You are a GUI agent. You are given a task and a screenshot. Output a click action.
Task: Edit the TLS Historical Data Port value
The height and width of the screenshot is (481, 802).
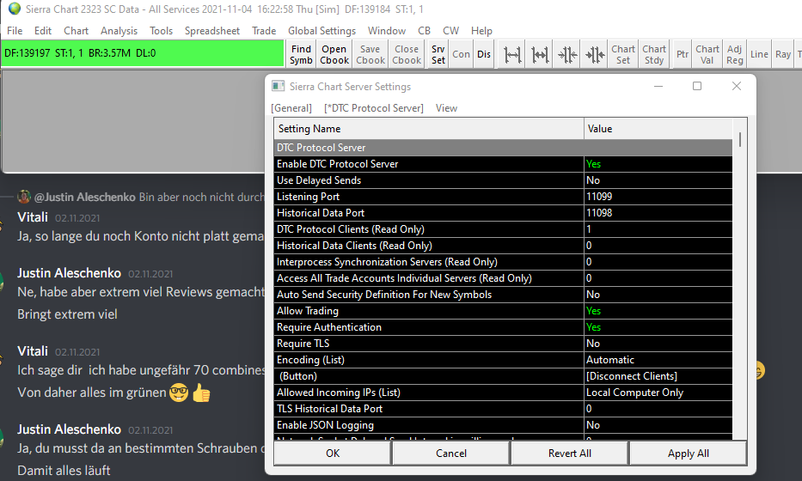click(x=658, y=409)
